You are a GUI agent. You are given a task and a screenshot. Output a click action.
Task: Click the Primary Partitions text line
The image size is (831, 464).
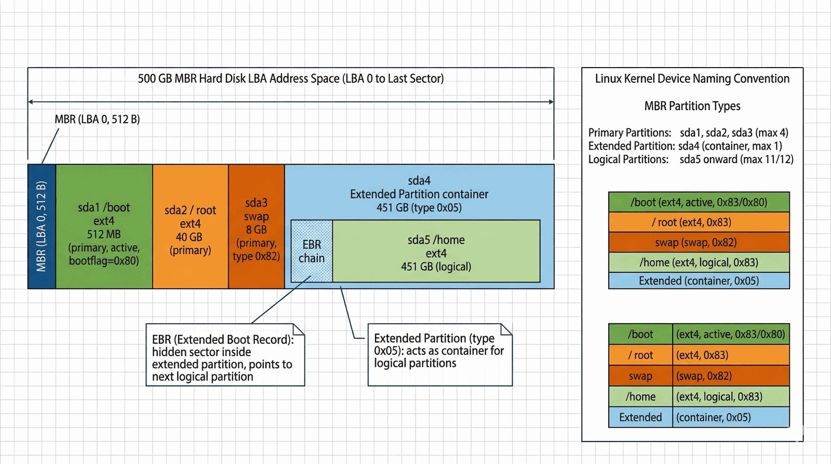coord(688,132)
